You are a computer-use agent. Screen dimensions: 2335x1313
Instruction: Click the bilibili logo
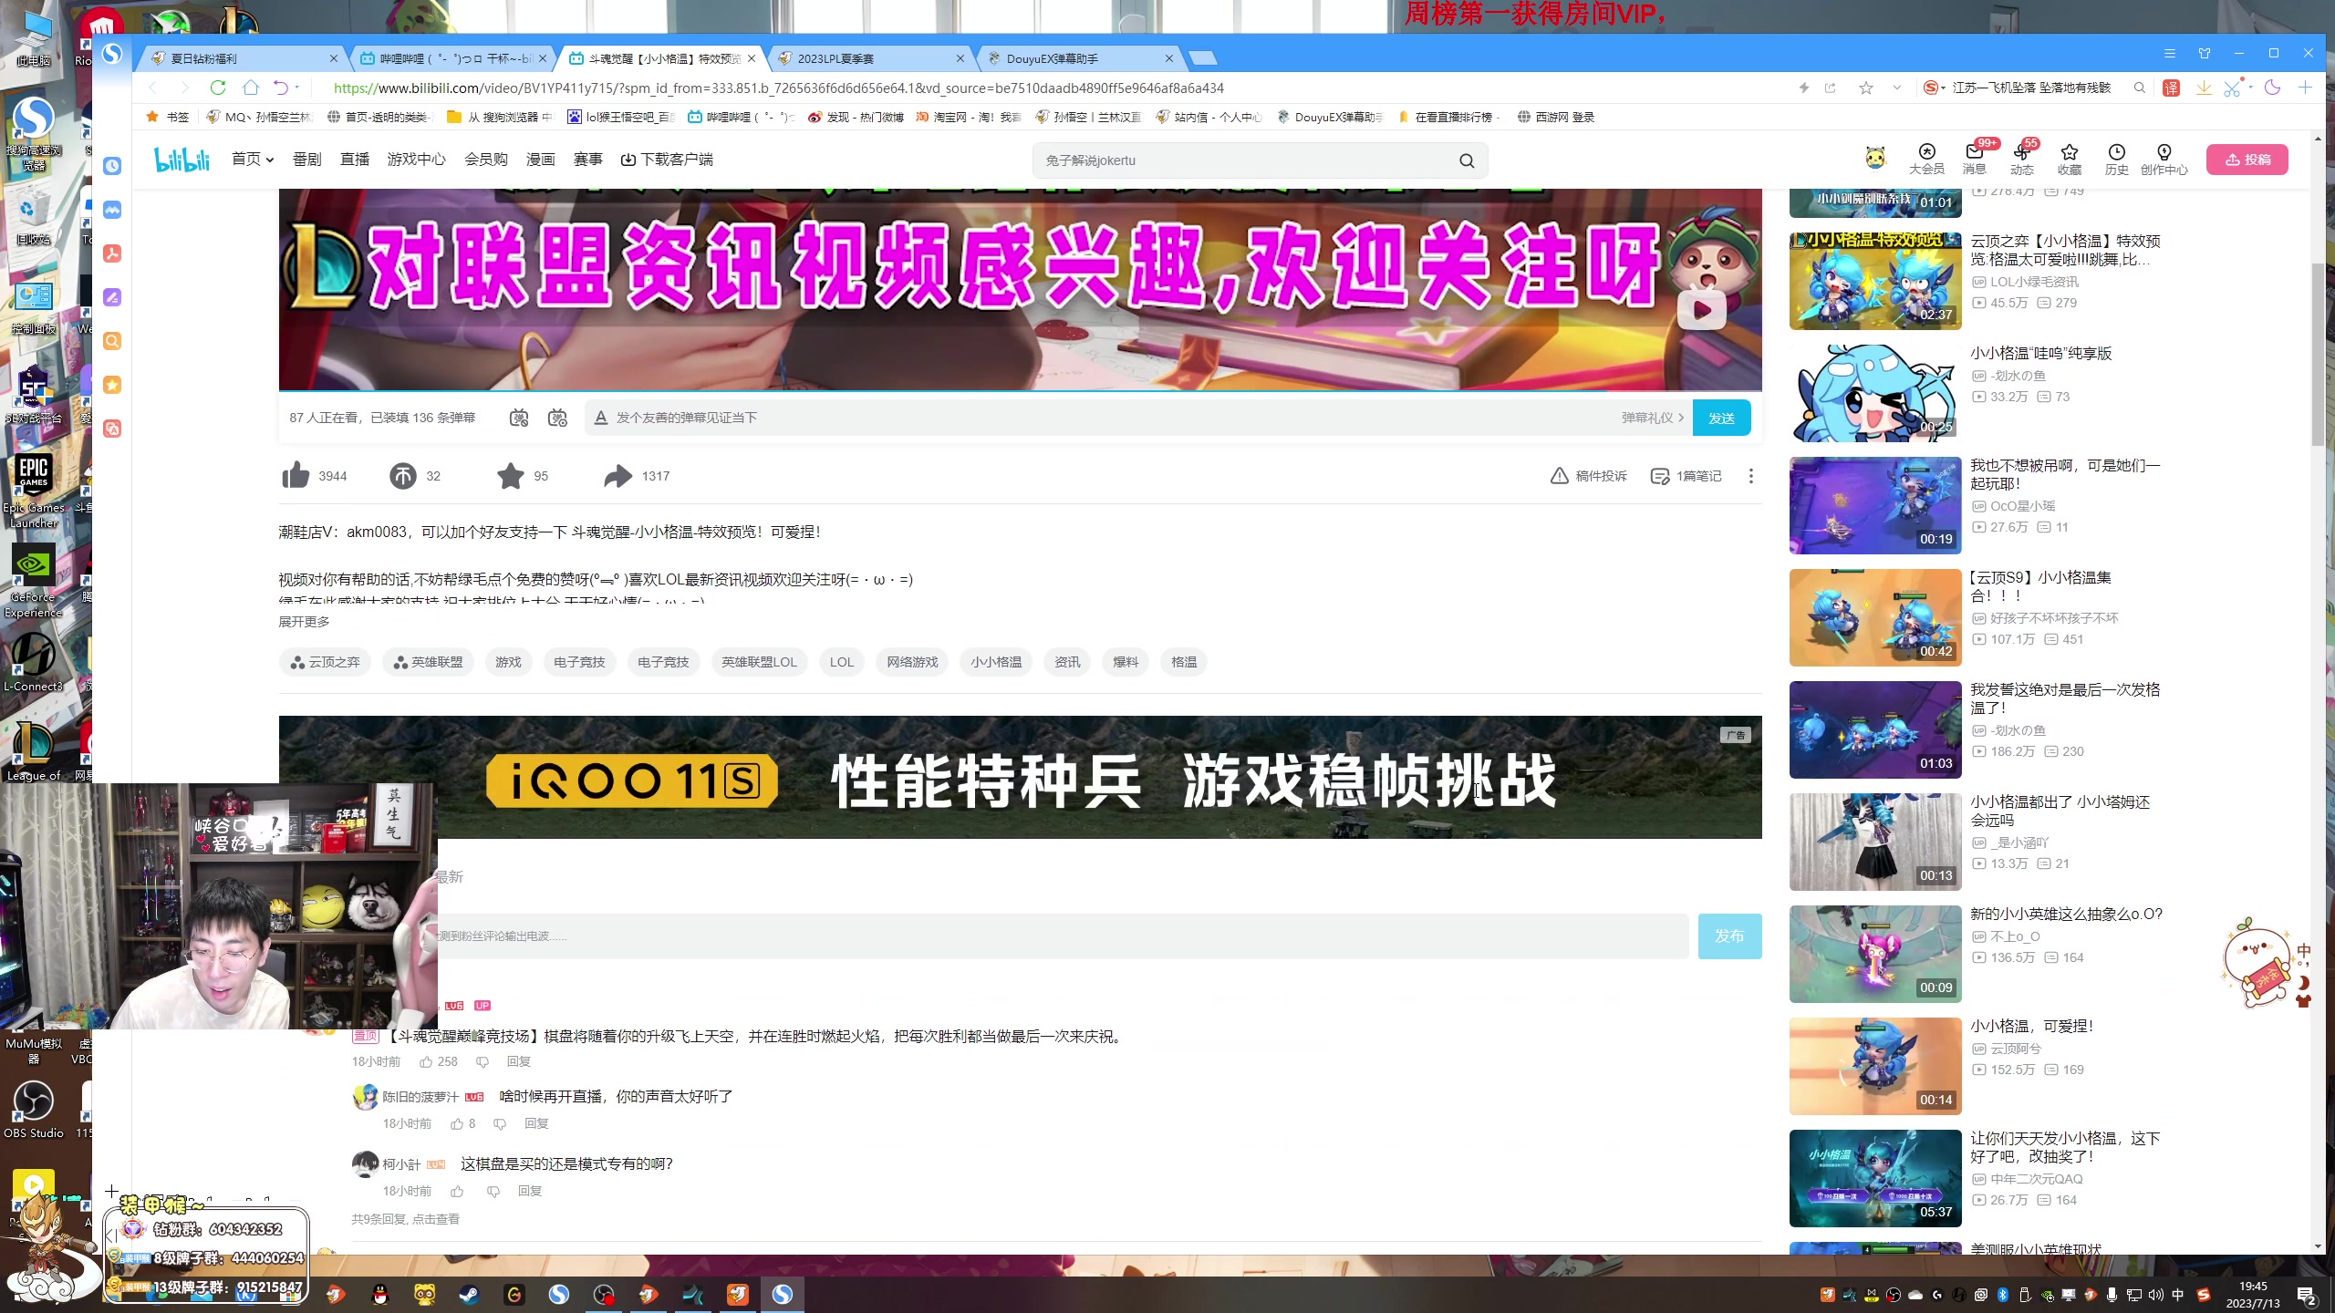182,160
